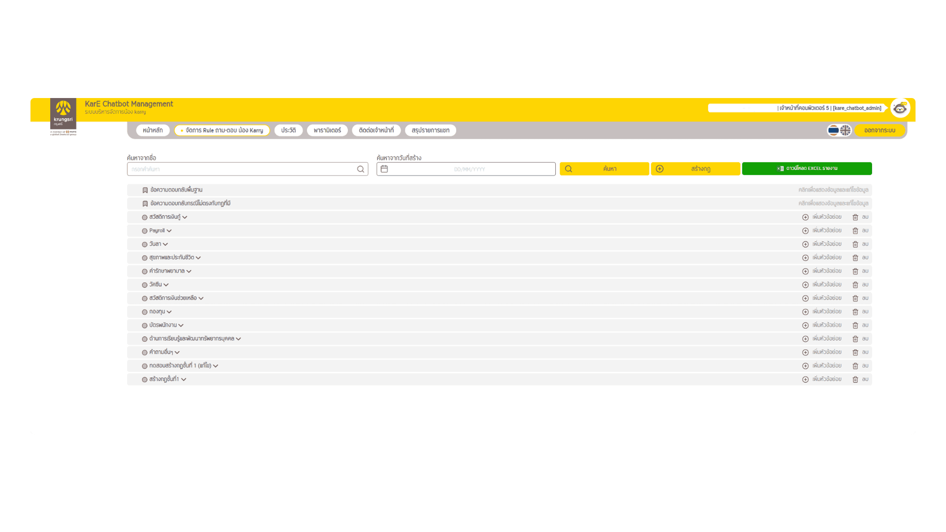Click the ดาวน์โหลด EXCEL รายงาน button
Screen dimensions: 946x532
coord(807,168)
